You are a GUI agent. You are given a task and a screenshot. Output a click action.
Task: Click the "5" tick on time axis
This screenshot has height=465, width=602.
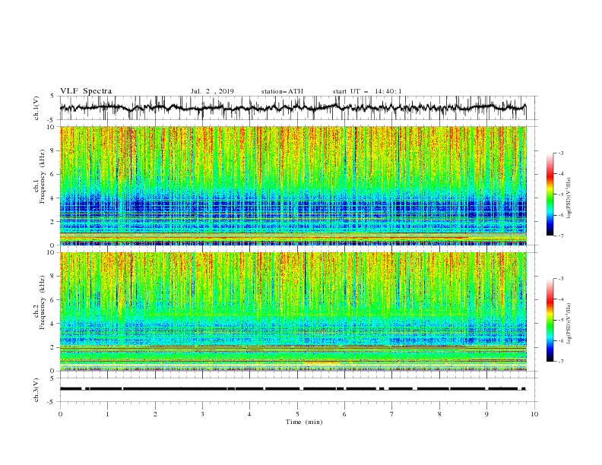click(x=297, y=414)
